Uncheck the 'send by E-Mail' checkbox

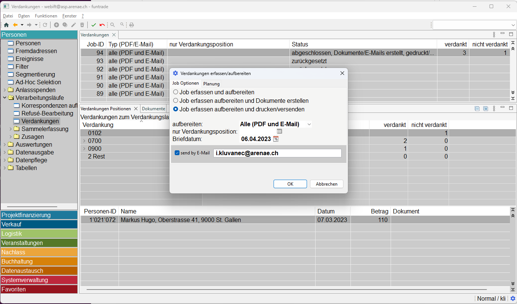click(177, 153)
